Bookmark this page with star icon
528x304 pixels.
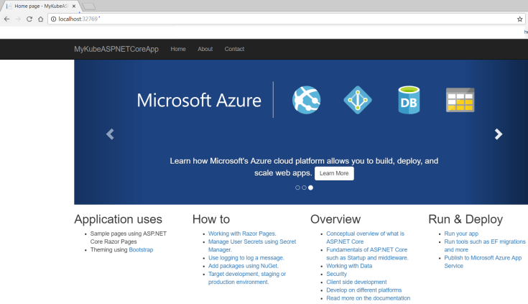click(x=519, y=19)
